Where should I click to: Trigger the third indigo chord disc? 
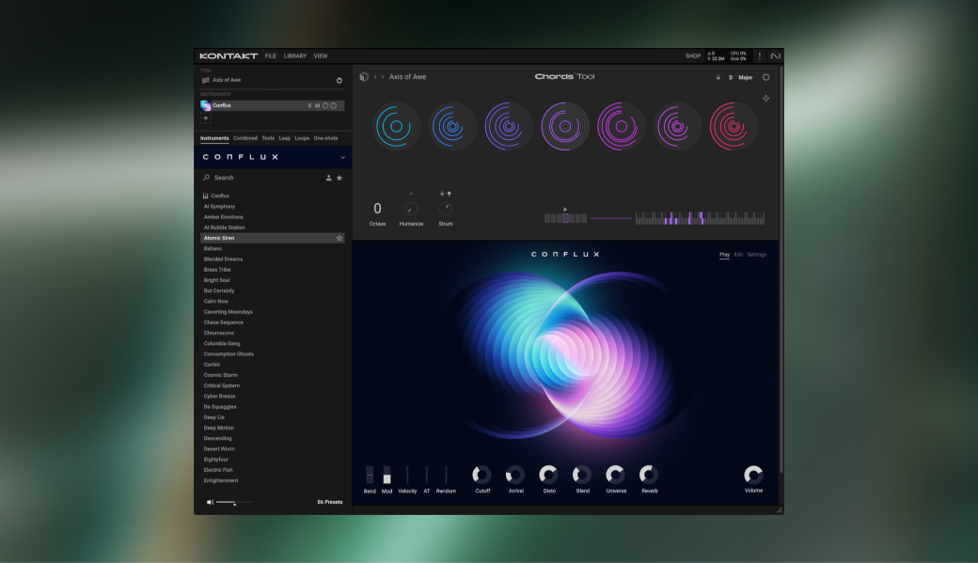509,127
